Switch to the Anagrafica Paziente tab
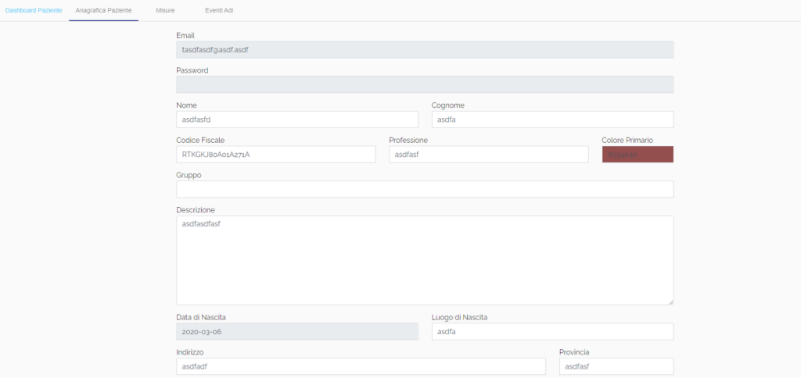 coord(103,11)
